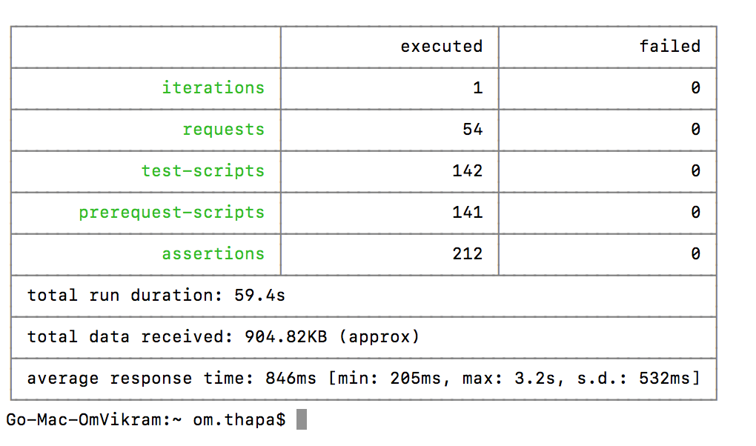This screenshot has width=756, height=446.
Task: Click the 'assertions' row label
Action: [x=213, y=253]
